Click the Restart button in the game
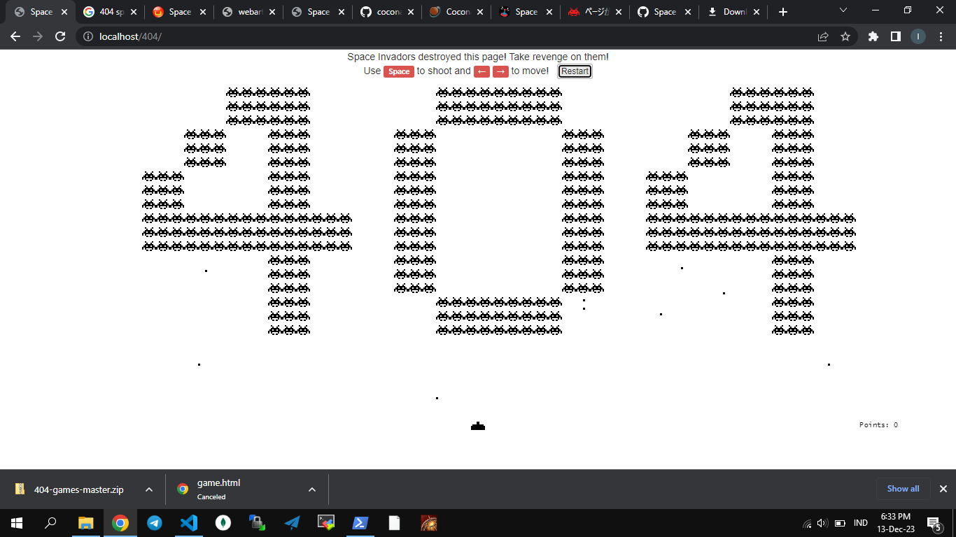Image resolution: width=956 pixels, height=537 pixels. pyautogui.click(x=575, y=71)
